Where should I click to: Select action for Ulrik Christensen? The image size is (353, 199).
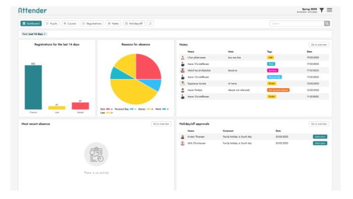click(320, 143)
